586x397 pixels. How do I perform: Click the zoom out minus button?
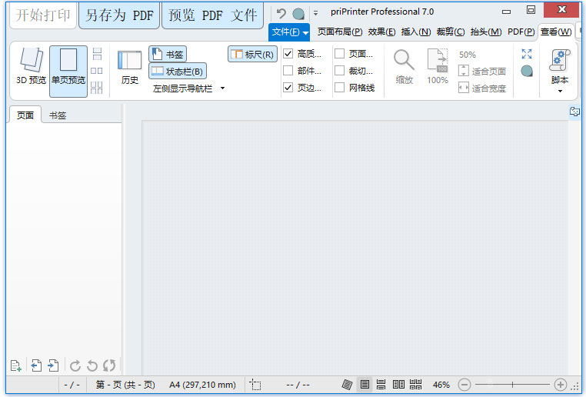464,384
